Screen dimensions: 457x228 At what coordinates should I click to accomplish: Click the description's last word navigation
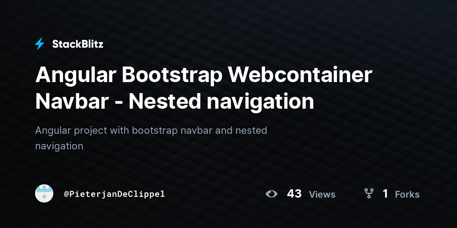[x=59, y=146]
